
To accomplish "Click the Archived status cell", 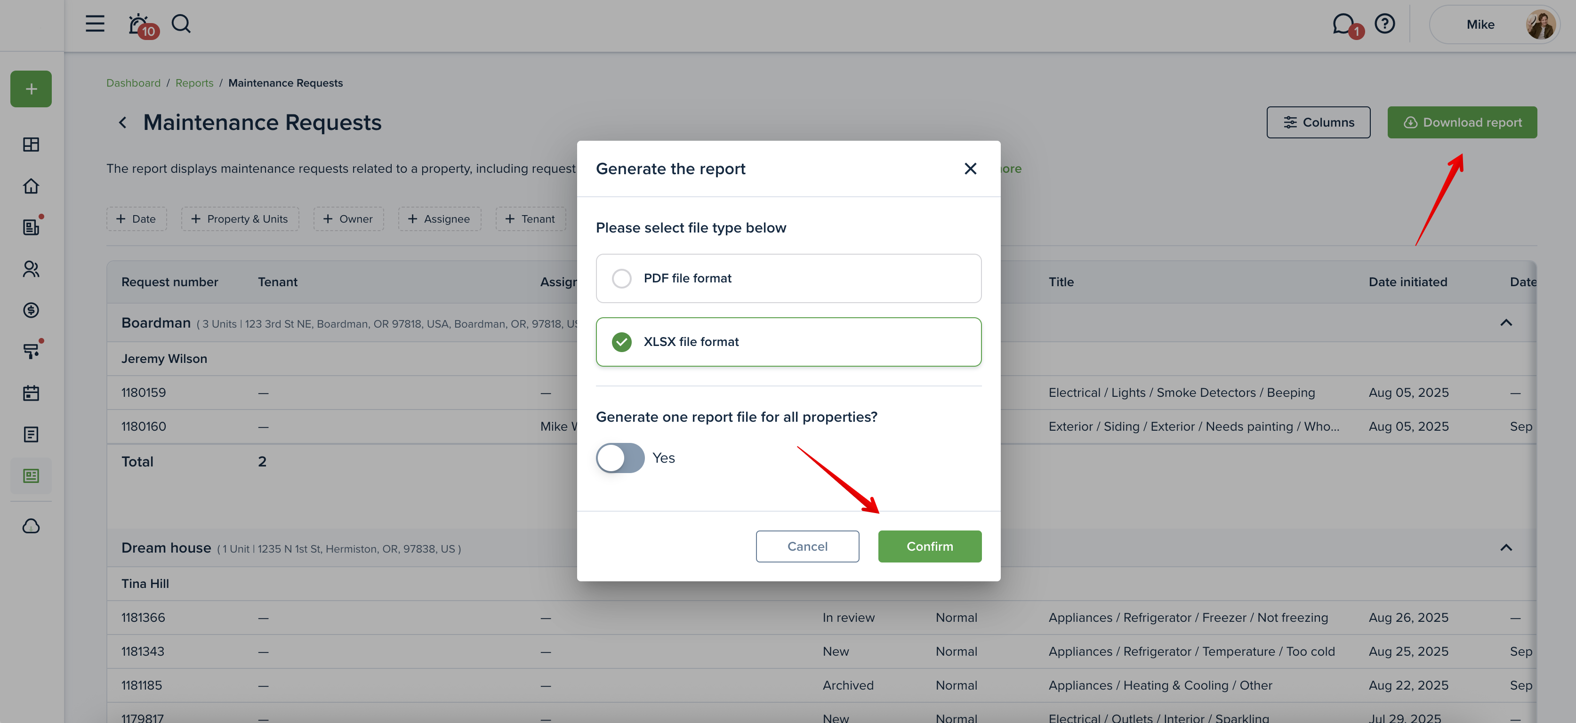I will coord(848,685).
